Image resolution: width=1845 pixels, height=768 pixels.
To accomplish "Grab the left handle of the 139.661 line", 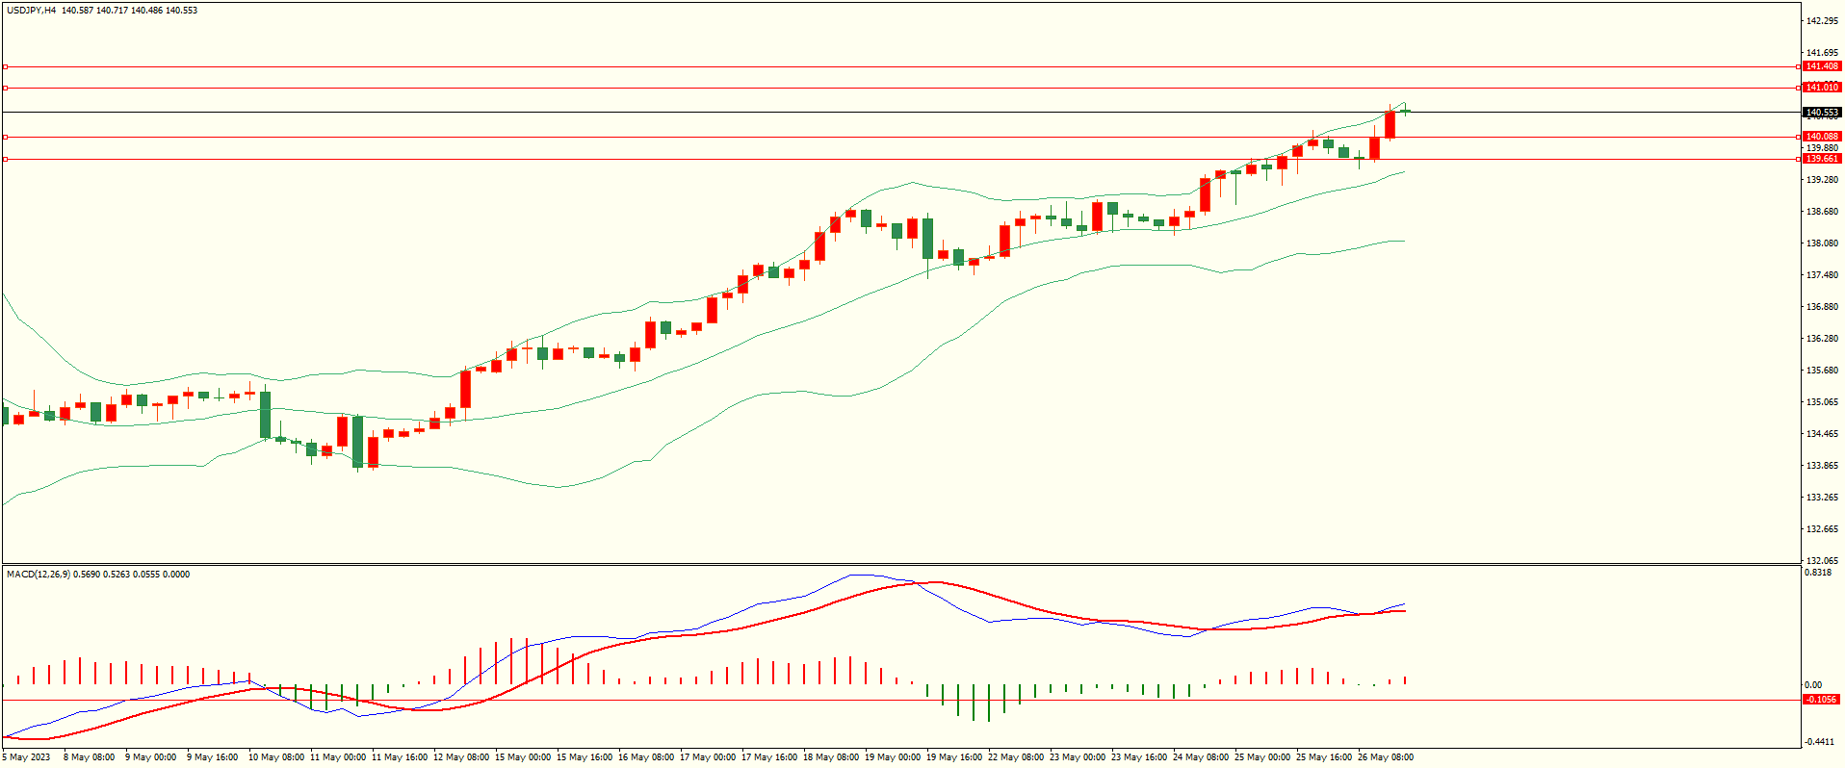I will pyautogui.click(x=5, y=159).
